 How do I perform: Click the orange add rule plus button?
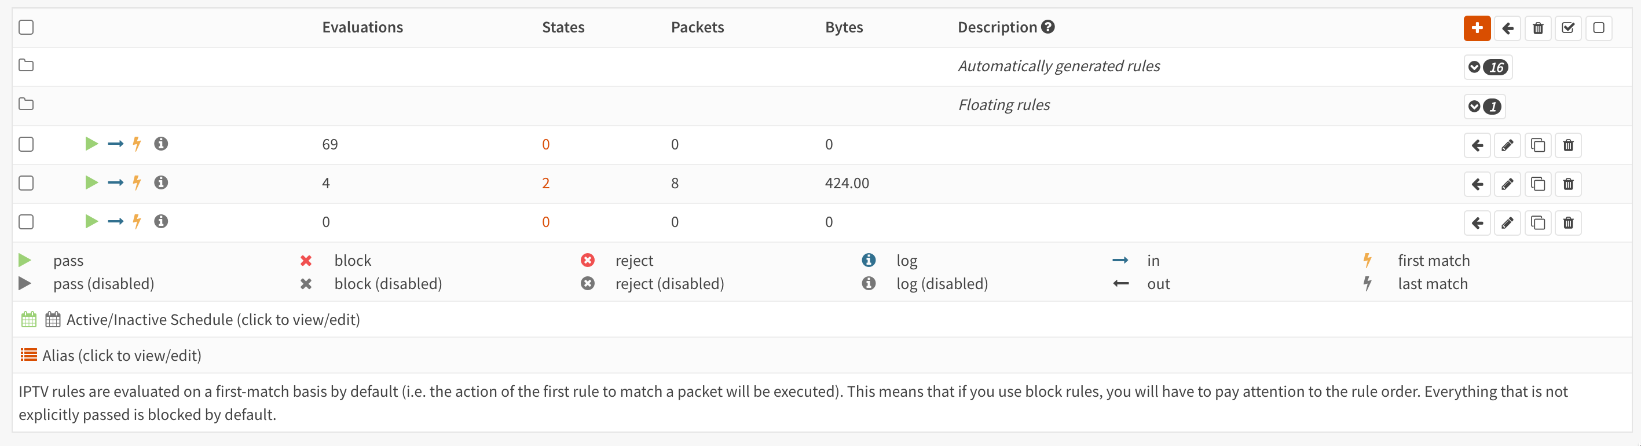[1477, 28]
